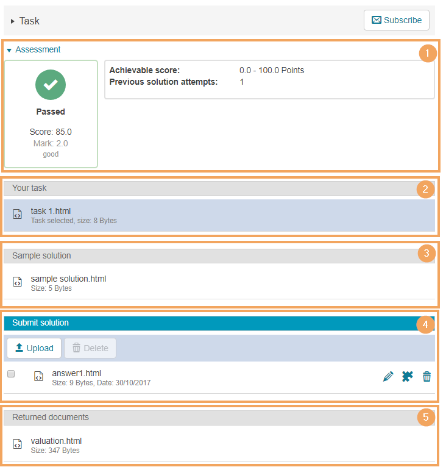Click the task 1.html file icon

[x=18, y=215]
